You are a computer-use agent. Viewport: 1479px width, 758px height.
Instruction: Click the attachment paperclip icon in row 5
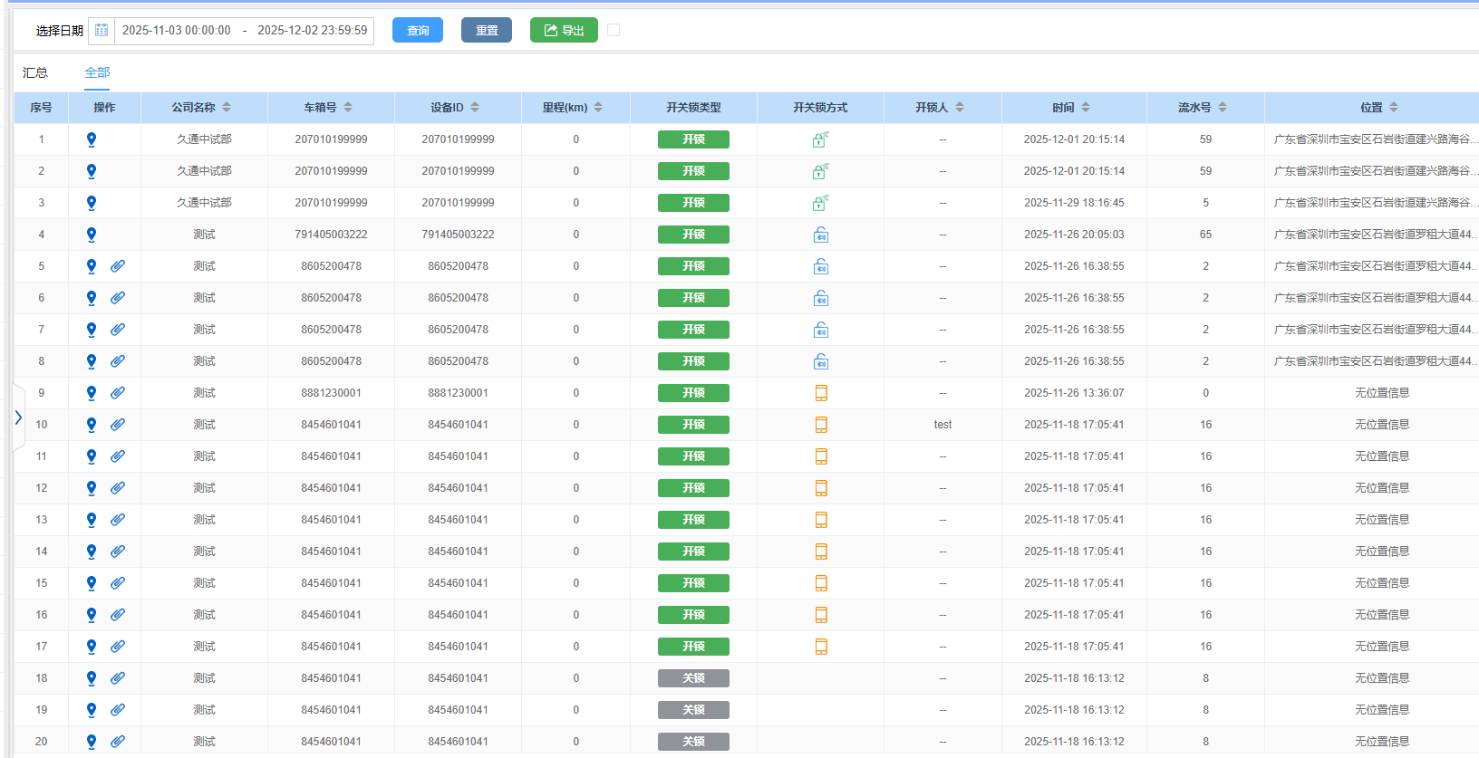point(118,266)
